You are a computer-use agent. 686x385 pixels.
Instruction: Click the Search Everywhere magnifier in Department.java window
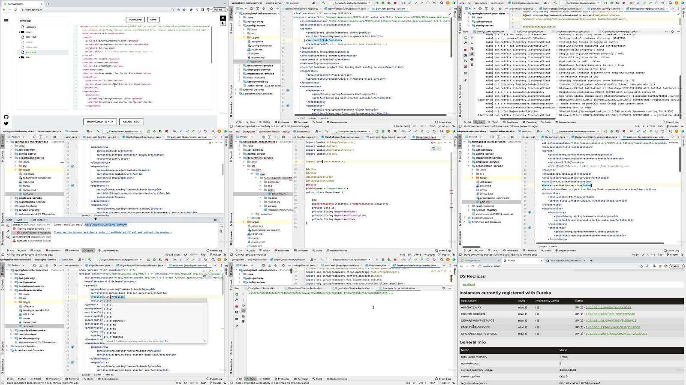pos(441,131)
